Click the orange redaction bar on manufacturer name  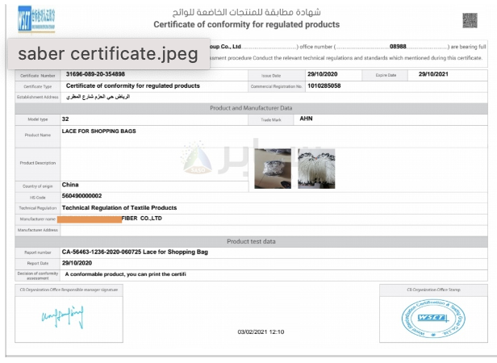[90, 219]
